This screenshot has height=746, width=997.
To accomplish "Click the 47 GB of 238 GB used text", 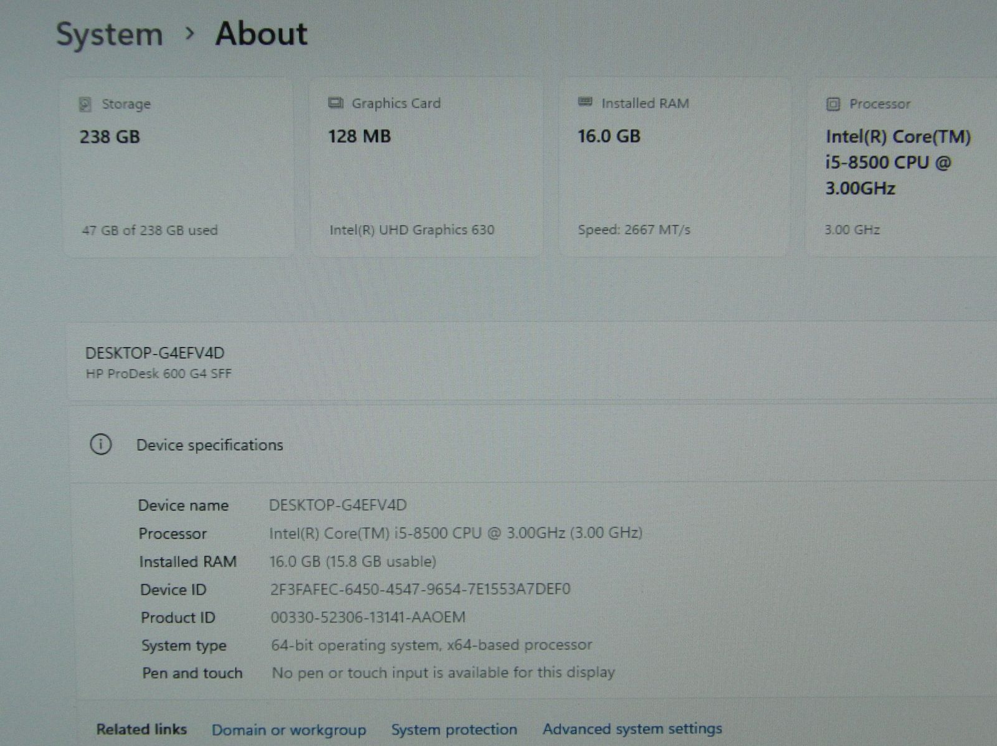I will coord(150,230).
